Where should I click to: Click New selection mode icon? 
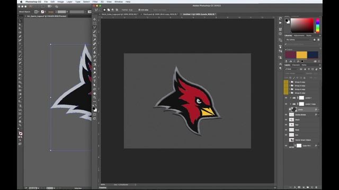(x=104, y=10)
